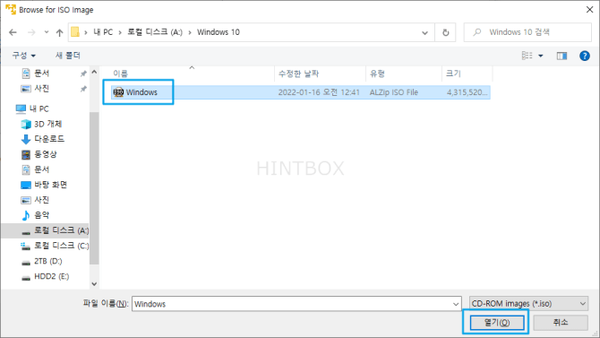
Task: Click the 취소 button
Action: click(x=561, y=323)
